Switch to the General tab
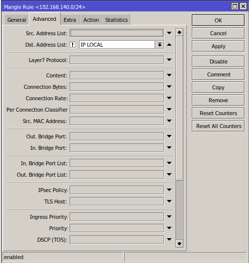 pos(16,20)
